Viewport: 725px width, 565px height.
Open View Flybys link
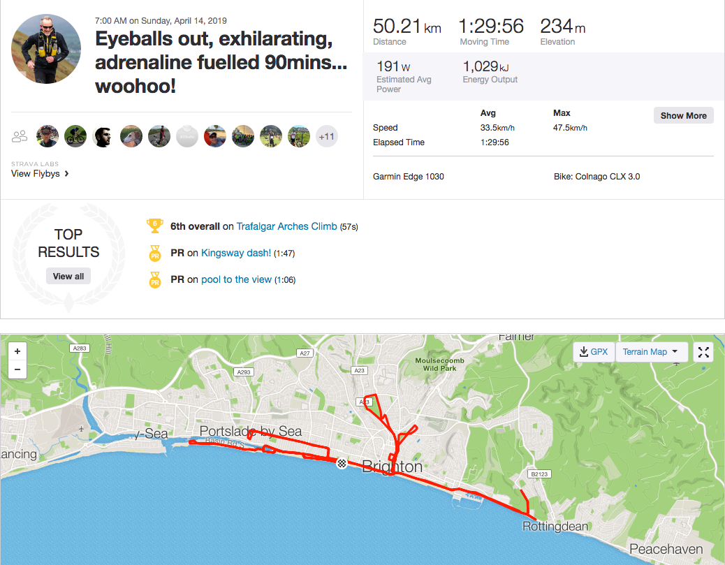pos(40,174)
